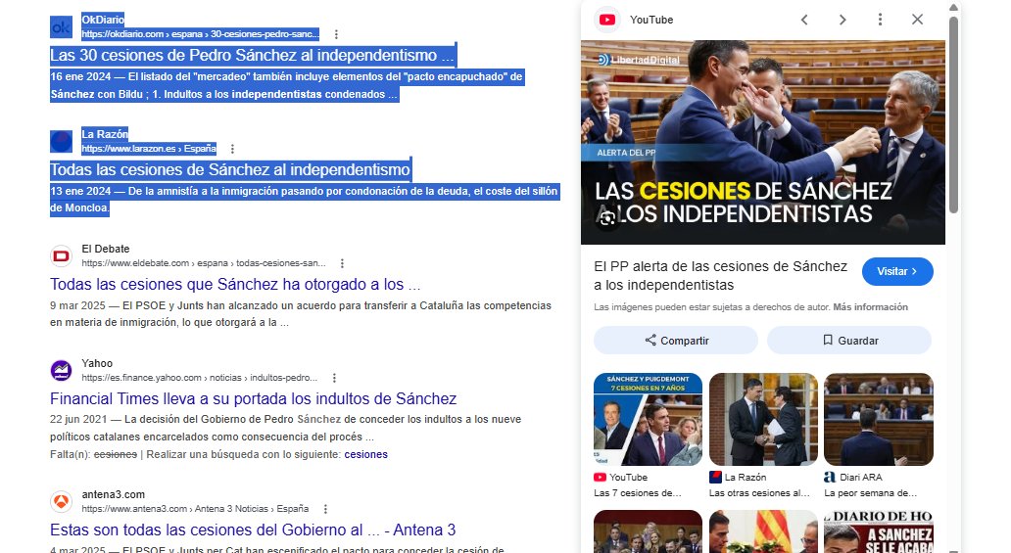Click antena3.com URL breadcrumb
Image resolution: width=1011 pixels, height=553 pixels.
[195, 509]
